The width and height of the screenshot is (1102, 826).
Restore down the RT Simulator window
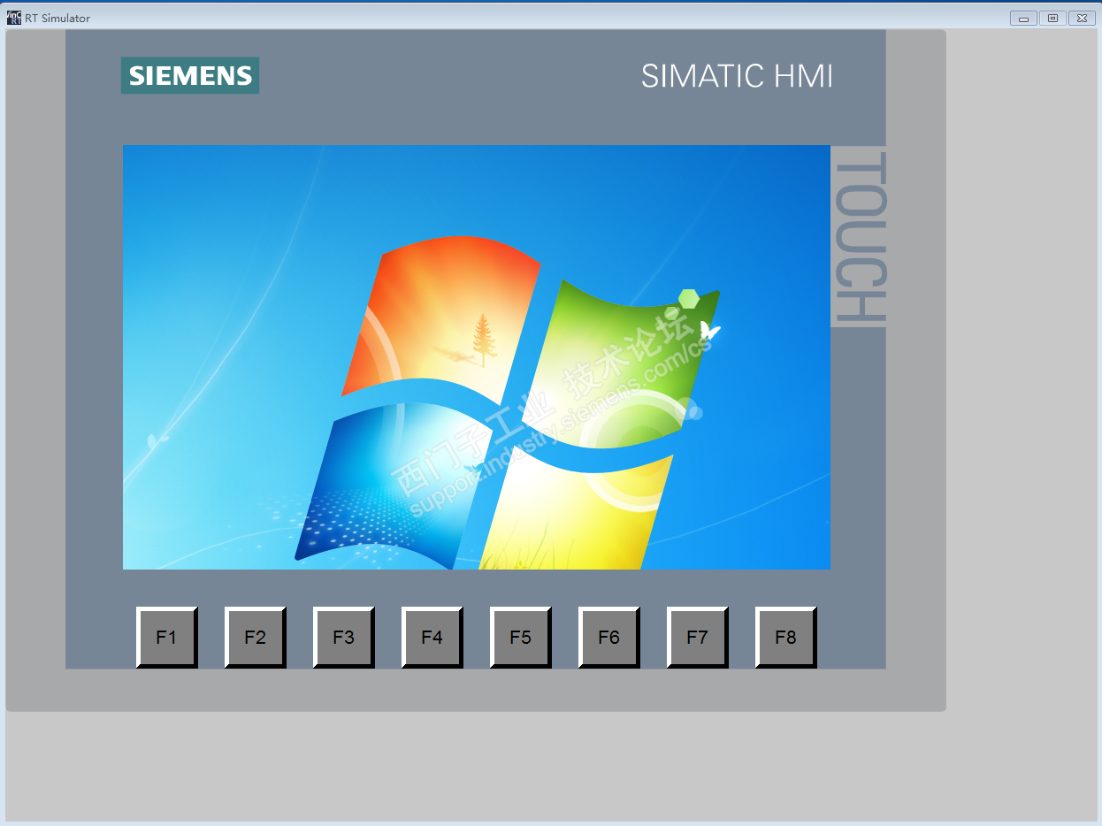[x=1052, y=18]
